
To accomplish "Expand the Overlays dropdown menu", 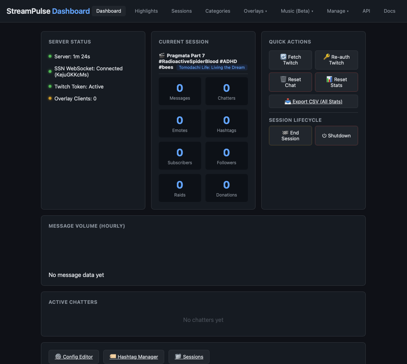I will pos(256,11).
